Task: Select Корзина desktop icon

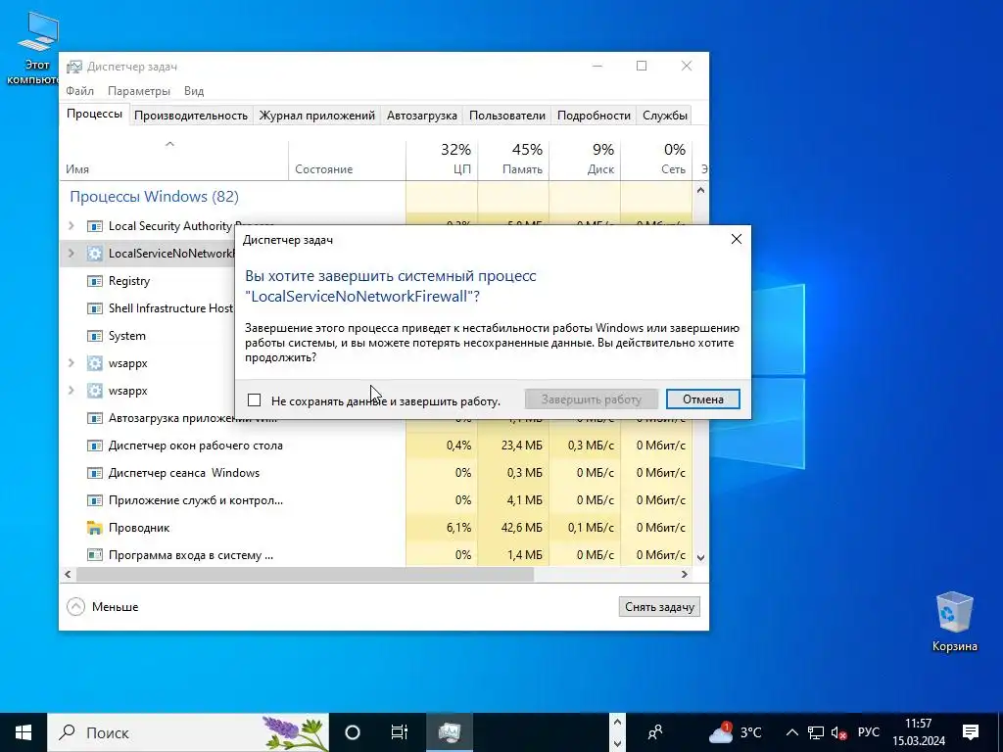Action: tap(954, 622)
